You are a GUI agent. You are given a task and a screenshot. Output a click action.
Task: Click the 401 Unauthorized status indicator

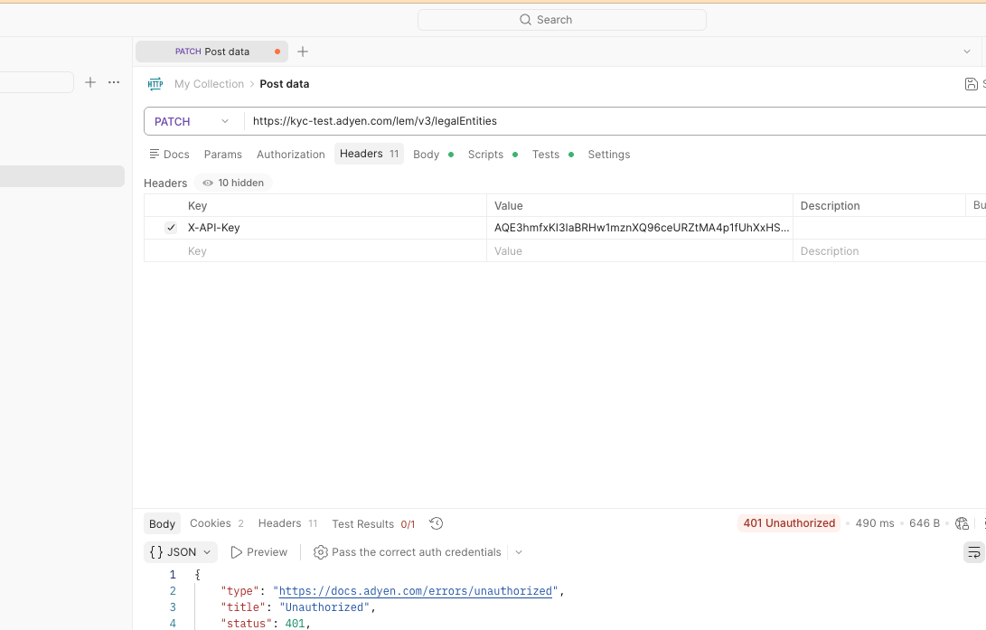coord(789,523)
